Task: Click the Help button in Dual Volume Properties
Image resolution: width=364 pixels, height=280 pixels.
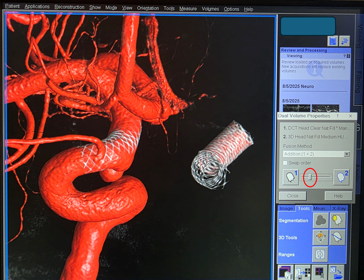Action: [338, 196]
